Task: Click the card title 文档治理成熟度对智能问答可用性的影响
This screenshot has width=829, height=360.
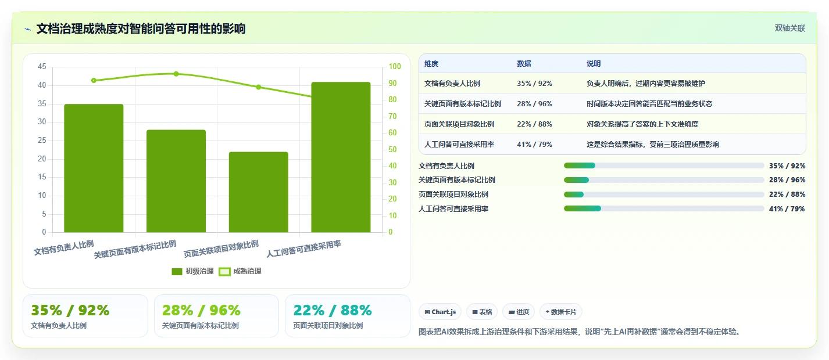Action: pyautogui.click(x=141, y=28)
